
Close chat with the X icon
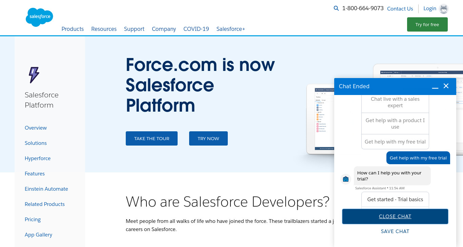[446, 86]
